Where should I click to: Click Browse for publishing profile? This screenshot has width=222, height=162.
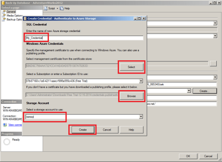coord(131,96)
